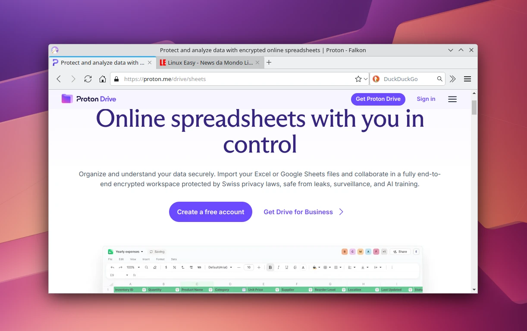Image resolution: width=527 pixels, height=331 pixels.
Task: Click the Sign in link
Action: (426, 99)
